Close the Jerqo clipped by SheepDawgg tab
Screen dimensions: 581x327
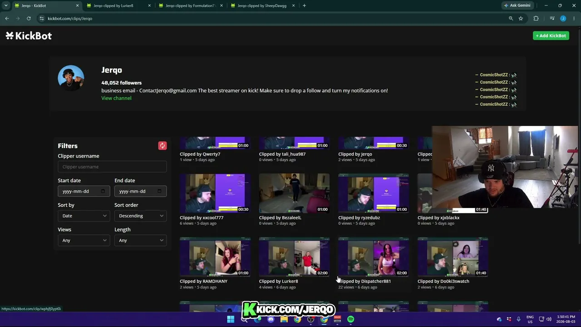click(293, 5)
